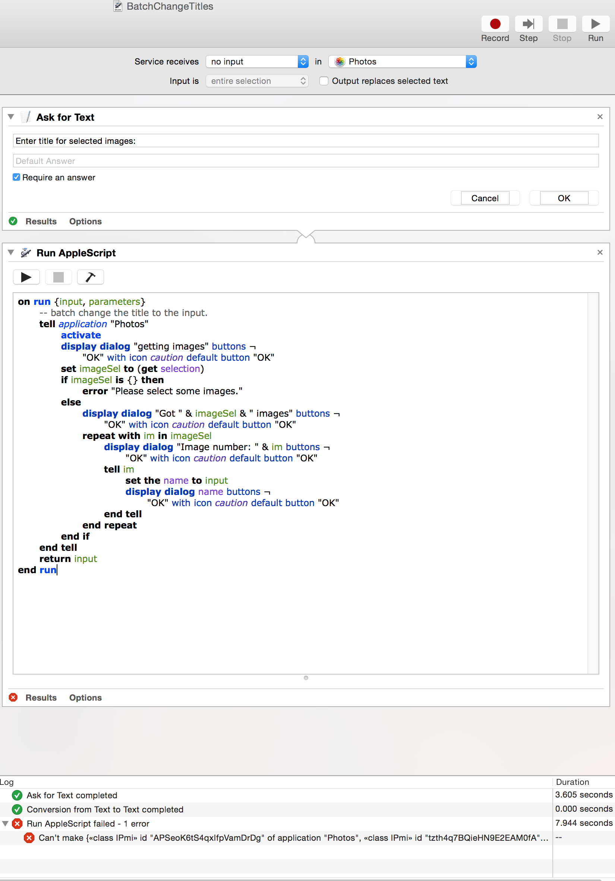Click the '3.605 seconds' duration value
The width and height of the screenshot is (615, 881).
pyautogui.click(x=584, y=795)
